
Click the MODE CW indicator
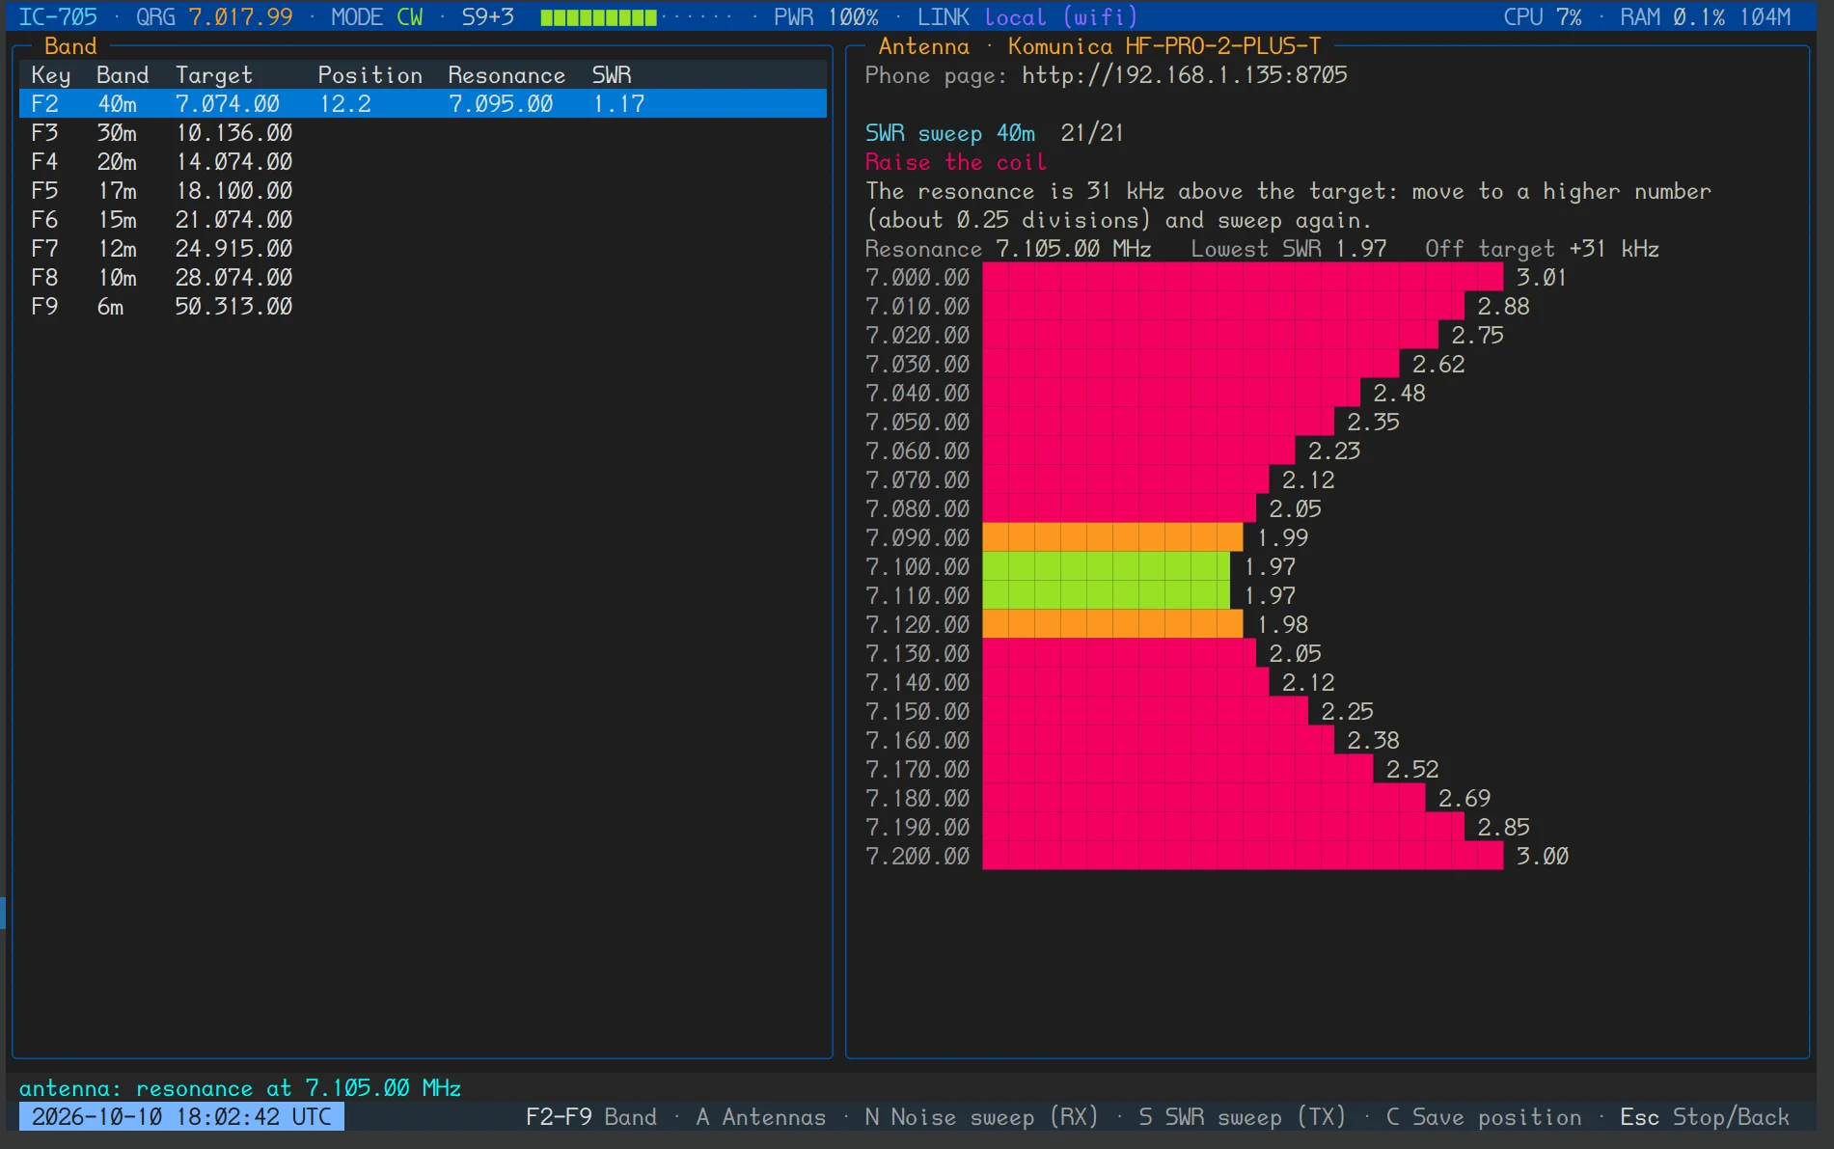click(377, 17)
